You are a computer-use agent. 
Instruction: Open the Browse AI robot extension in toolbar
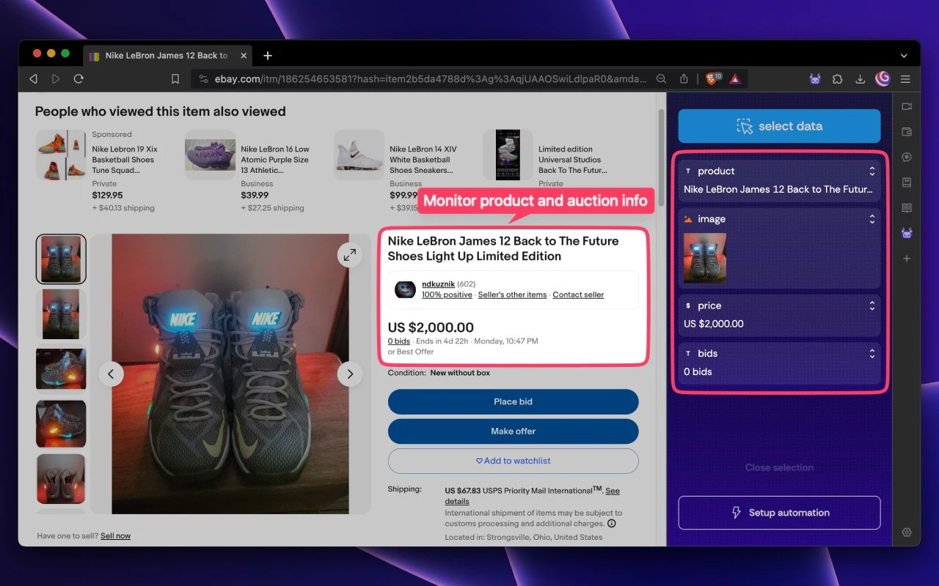pos(815,79)
